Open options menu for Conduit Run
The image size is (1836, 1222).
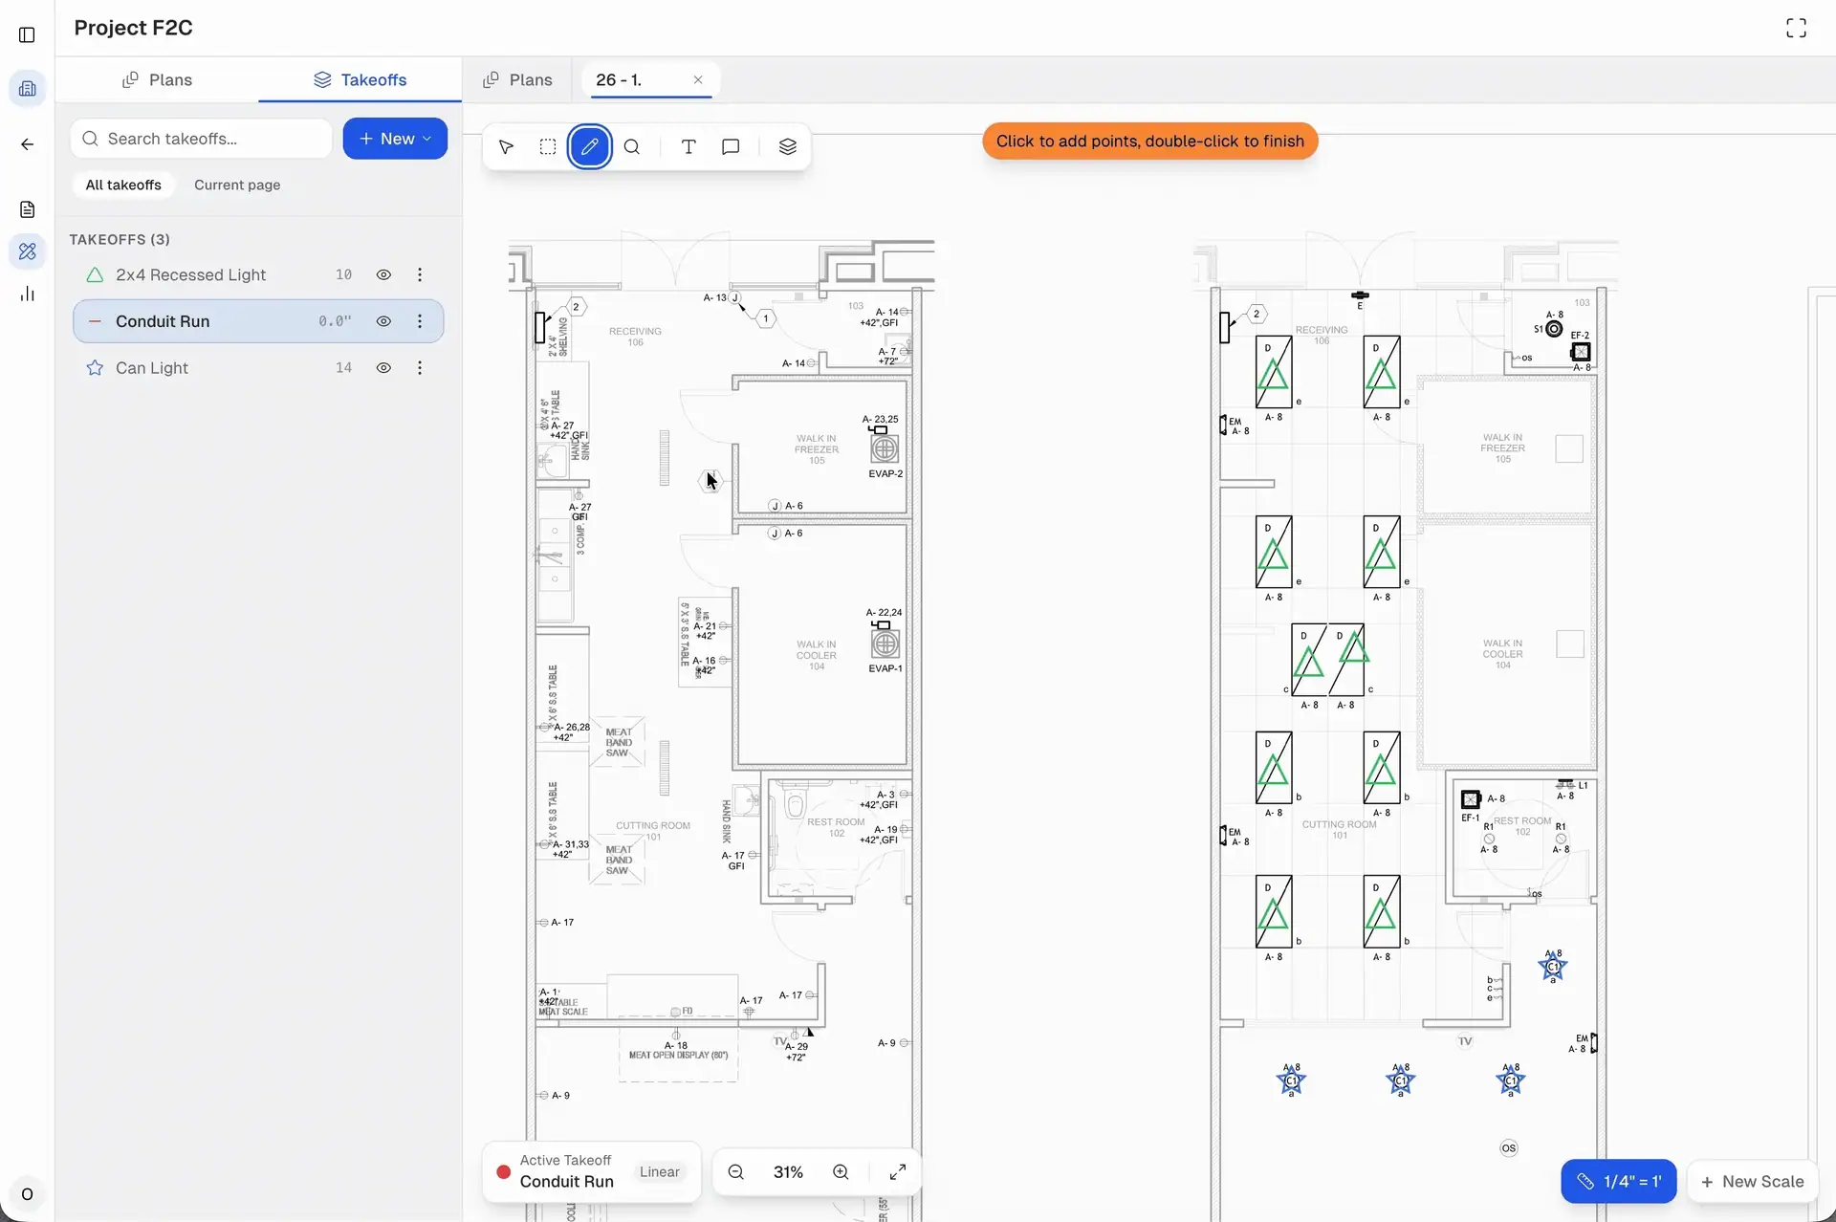click(420, 321)
